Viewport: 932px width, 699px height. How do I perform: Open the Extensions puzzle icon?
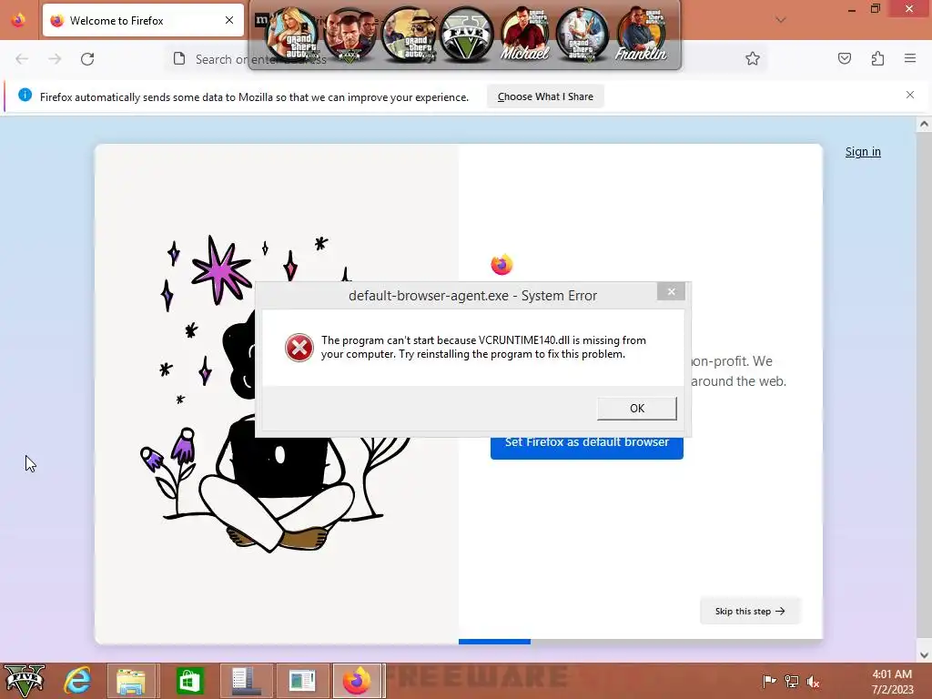[877, 58]
